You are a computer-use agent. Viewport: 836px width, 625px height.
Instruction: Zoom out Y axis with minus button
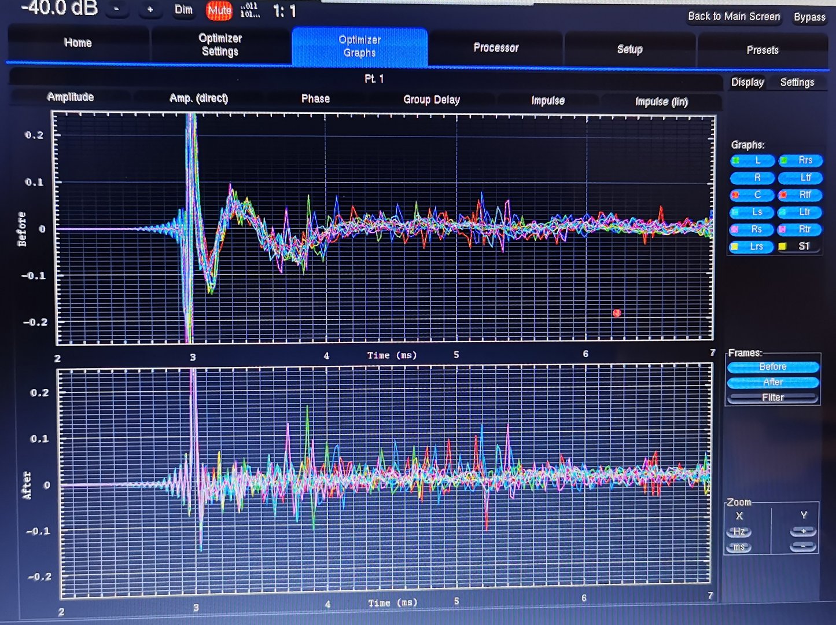[x=803, y=546]
